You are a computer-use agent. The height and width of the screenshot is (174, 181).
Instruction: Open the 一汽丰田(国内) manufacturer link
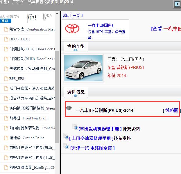pos(101,25)
